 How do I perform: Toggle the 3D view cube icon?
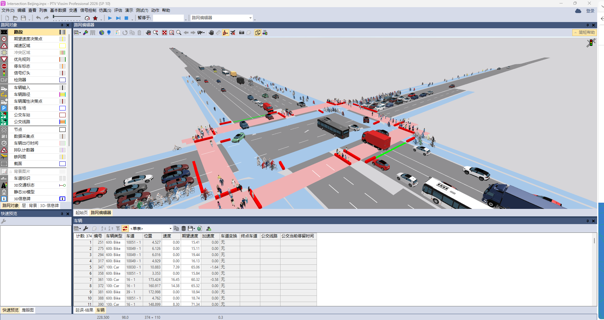click(x=258, y=33)
